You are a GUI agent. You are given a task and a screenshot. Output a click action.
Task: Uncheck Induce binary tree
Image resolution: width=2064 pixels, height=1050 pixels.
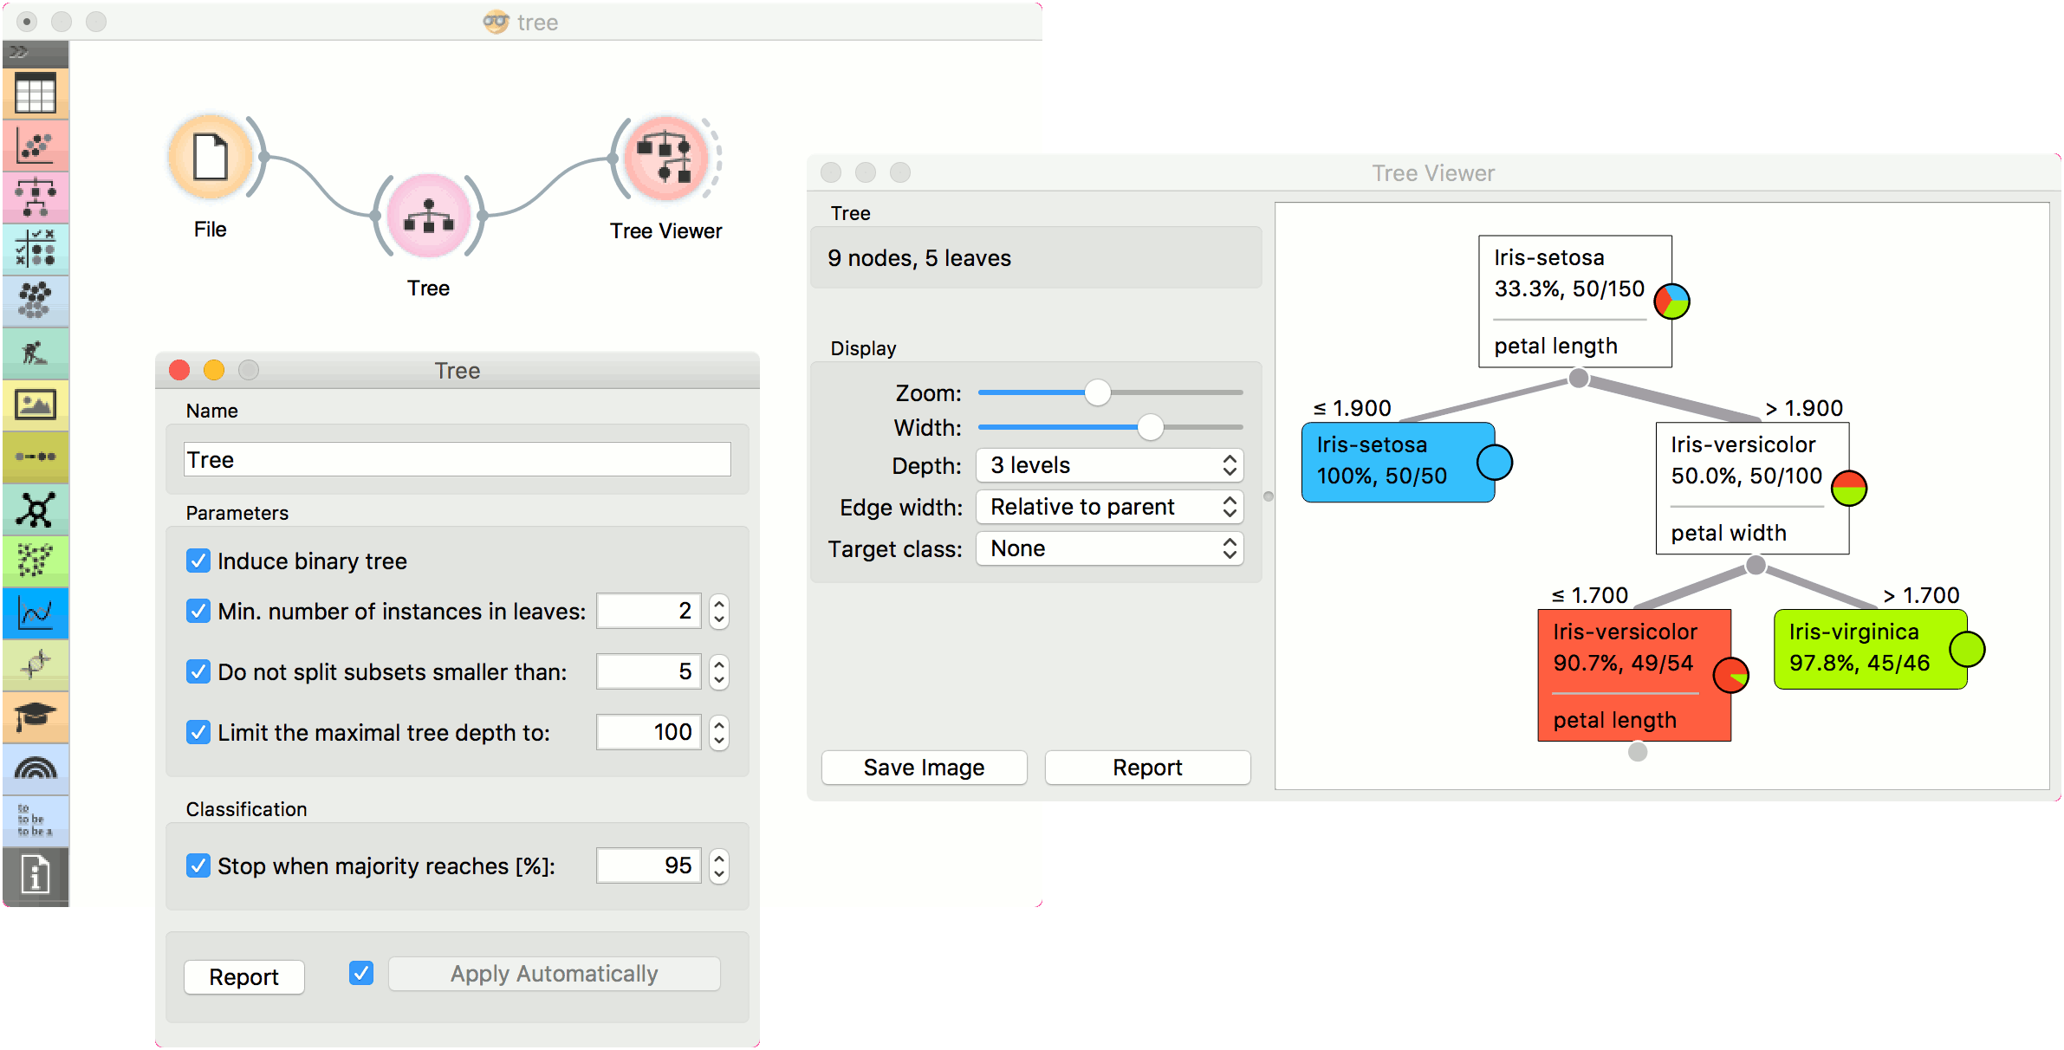pos(198,561)
